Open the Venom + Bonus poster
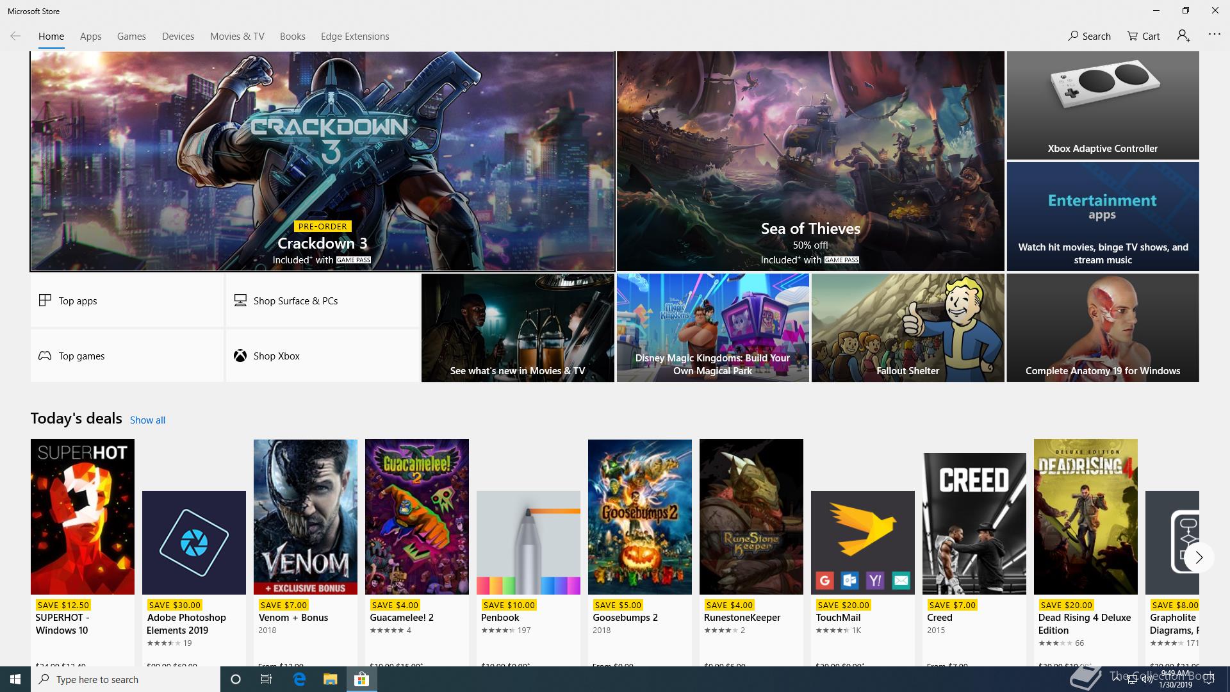The height and width of the screenshot is (692, 1230). click(x=306, y=516)
